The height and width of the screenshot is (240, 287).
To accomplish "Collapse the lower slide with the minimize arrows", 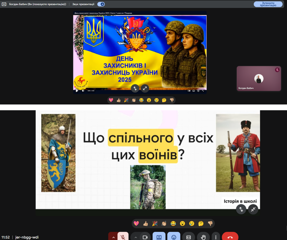I will point(253,209).
